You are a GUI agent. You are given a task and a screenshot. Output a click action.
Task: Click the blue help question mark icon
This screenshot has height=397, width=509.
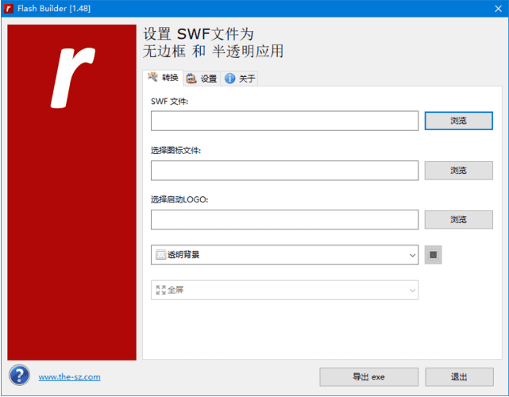[20, 376]
